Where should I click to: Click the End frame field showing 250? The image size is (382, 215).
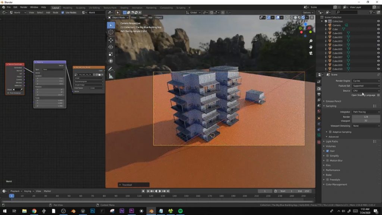tap(303, 191)
